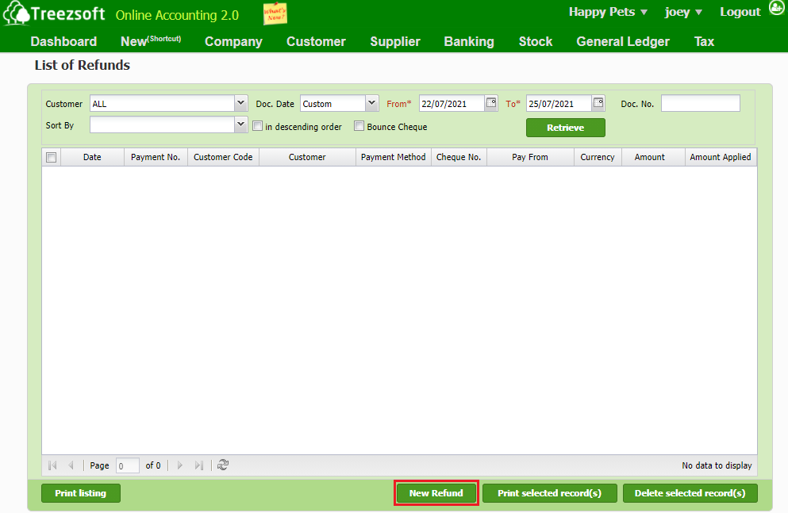The image size is (788, 513).
Task: Open the From date calendar picker
Action: point(491,103)
